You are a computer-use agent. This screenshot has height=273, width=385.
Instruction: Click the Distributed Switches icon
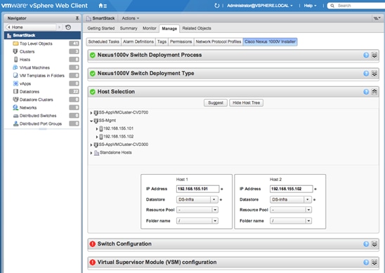(15, 116)
